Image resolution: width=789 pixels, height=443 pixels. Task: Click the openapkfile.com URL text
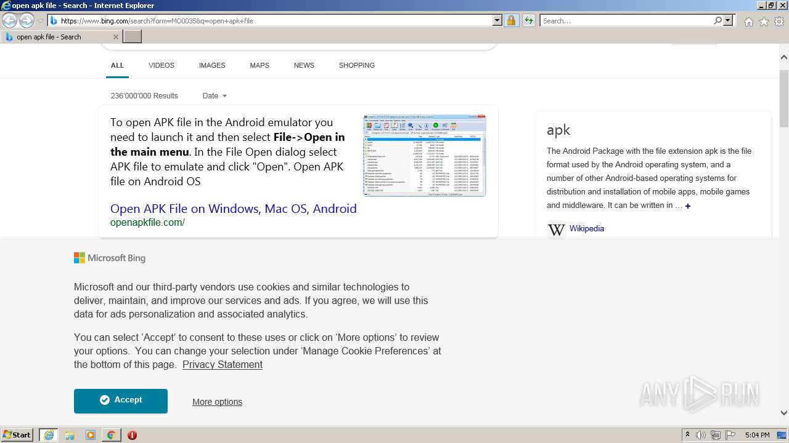pyautogui.click(x=147, y=223)
